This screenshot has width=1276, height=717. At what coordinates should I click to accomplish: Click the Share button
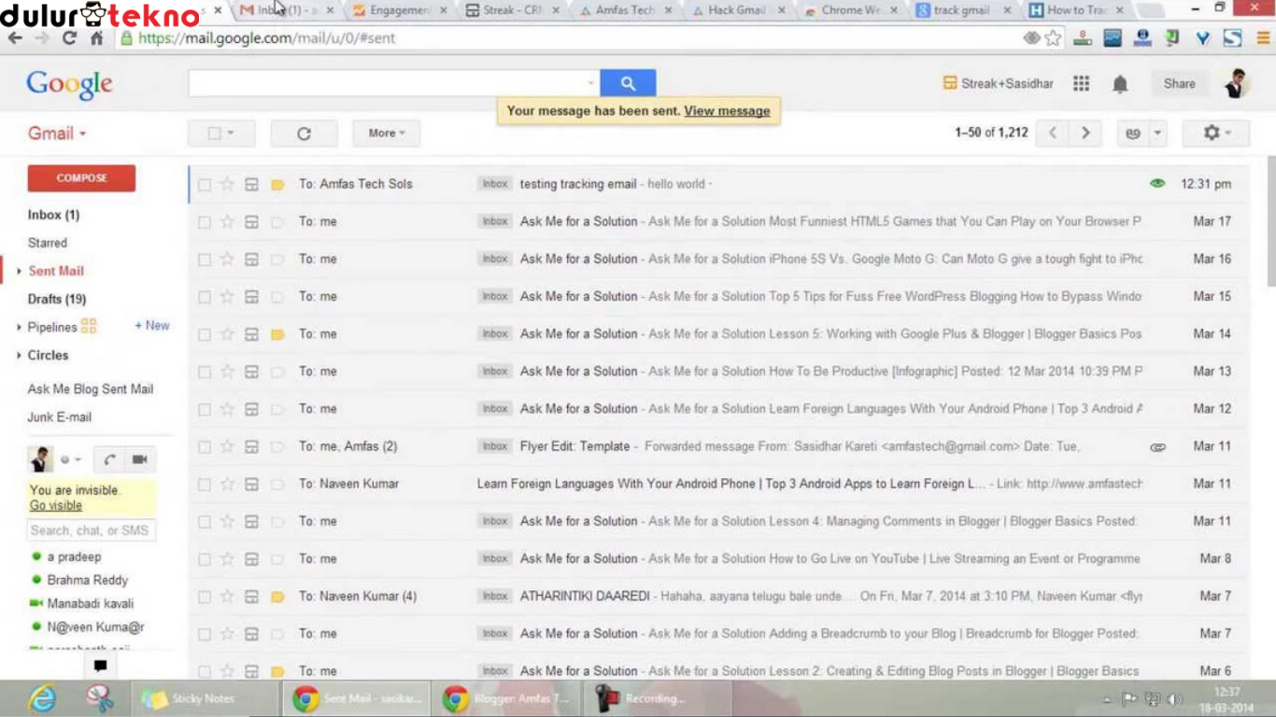click(x=1179, y=83)
